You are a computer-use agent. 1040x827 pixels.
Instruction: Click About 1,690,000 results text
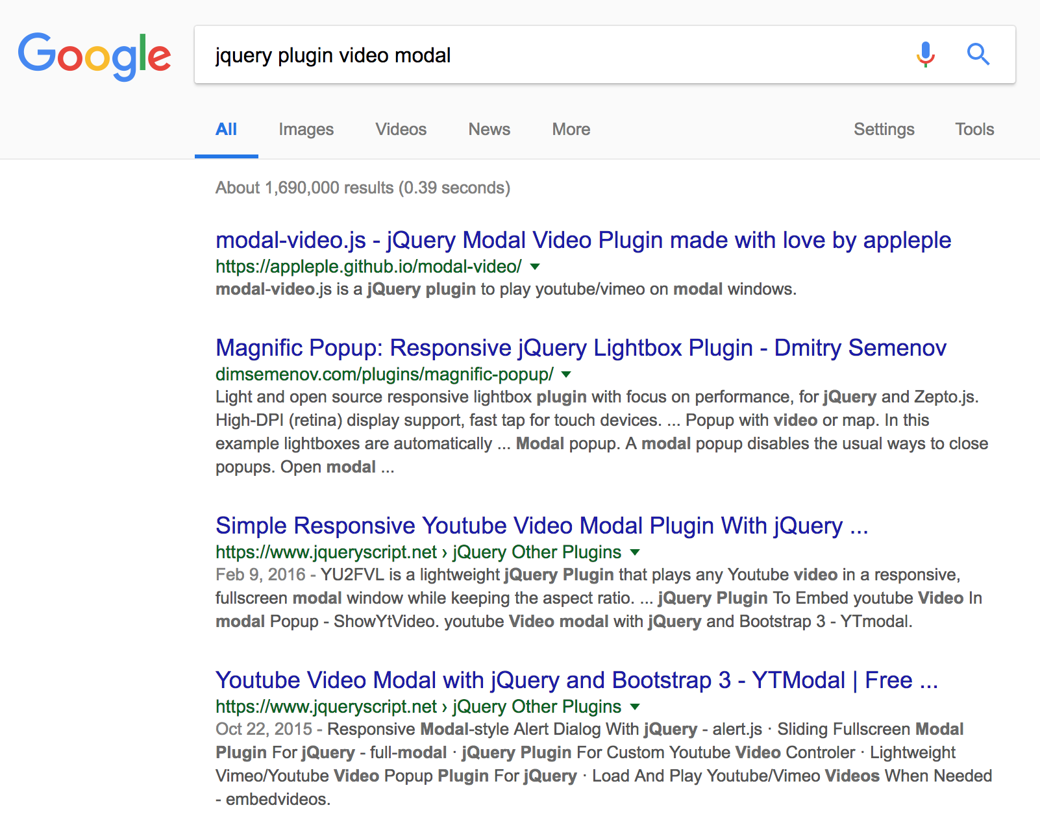363,188
